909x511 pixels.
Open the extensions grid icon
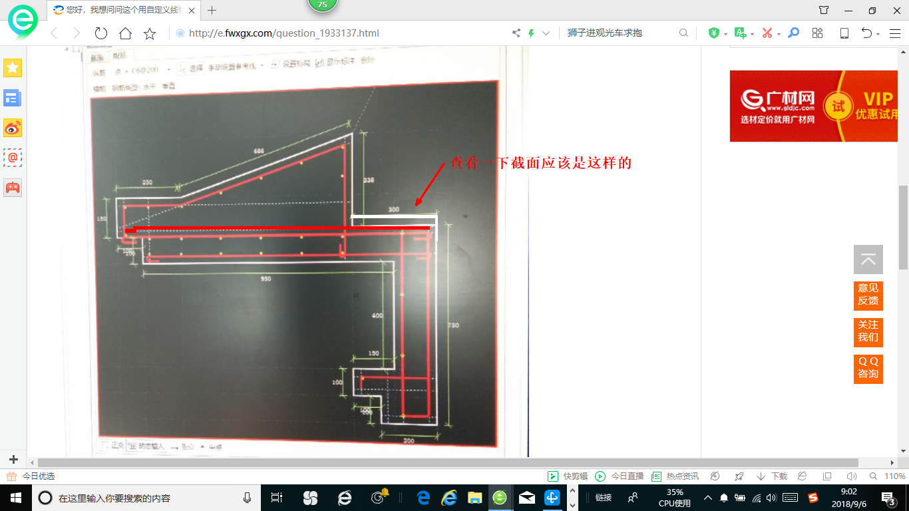[x=818, y=33]
